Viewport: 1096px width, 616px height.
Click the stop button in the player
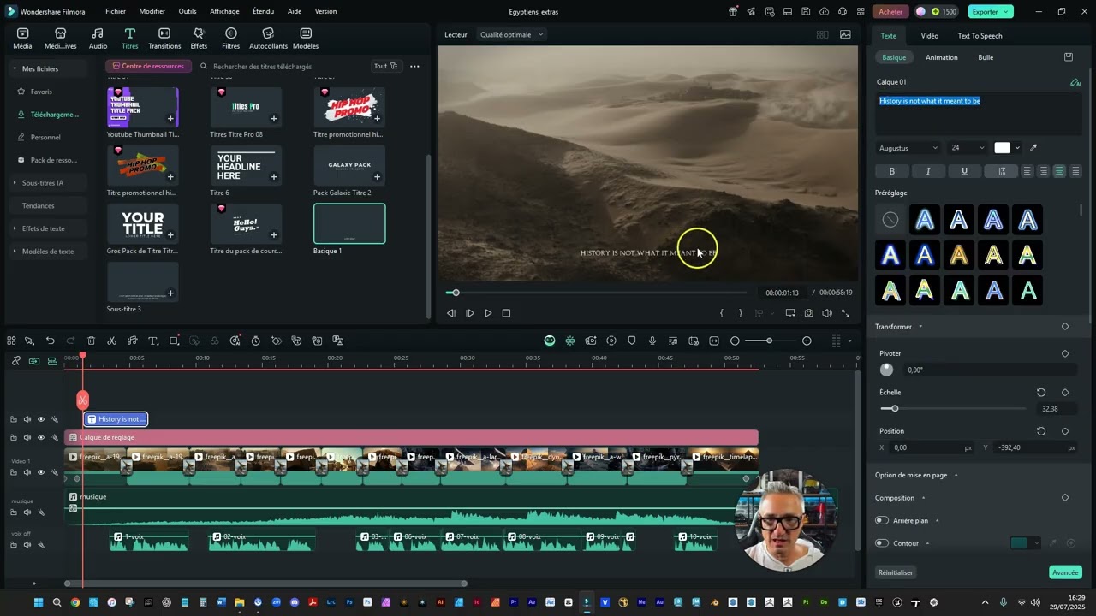(x=506, y=313)
